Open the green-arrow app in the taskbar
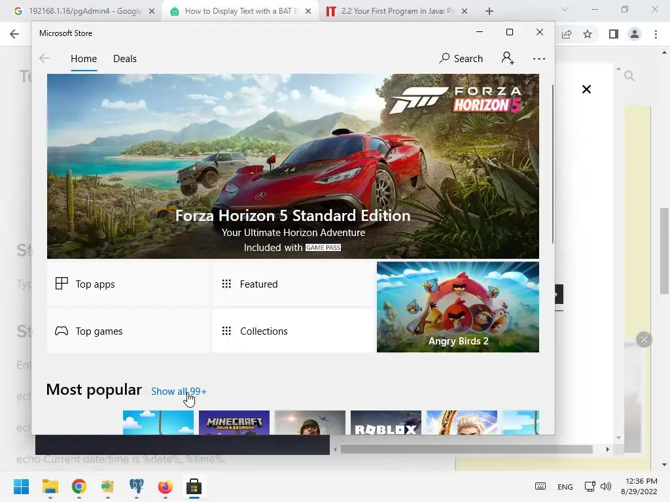The image size is (670, 502). 108,486
